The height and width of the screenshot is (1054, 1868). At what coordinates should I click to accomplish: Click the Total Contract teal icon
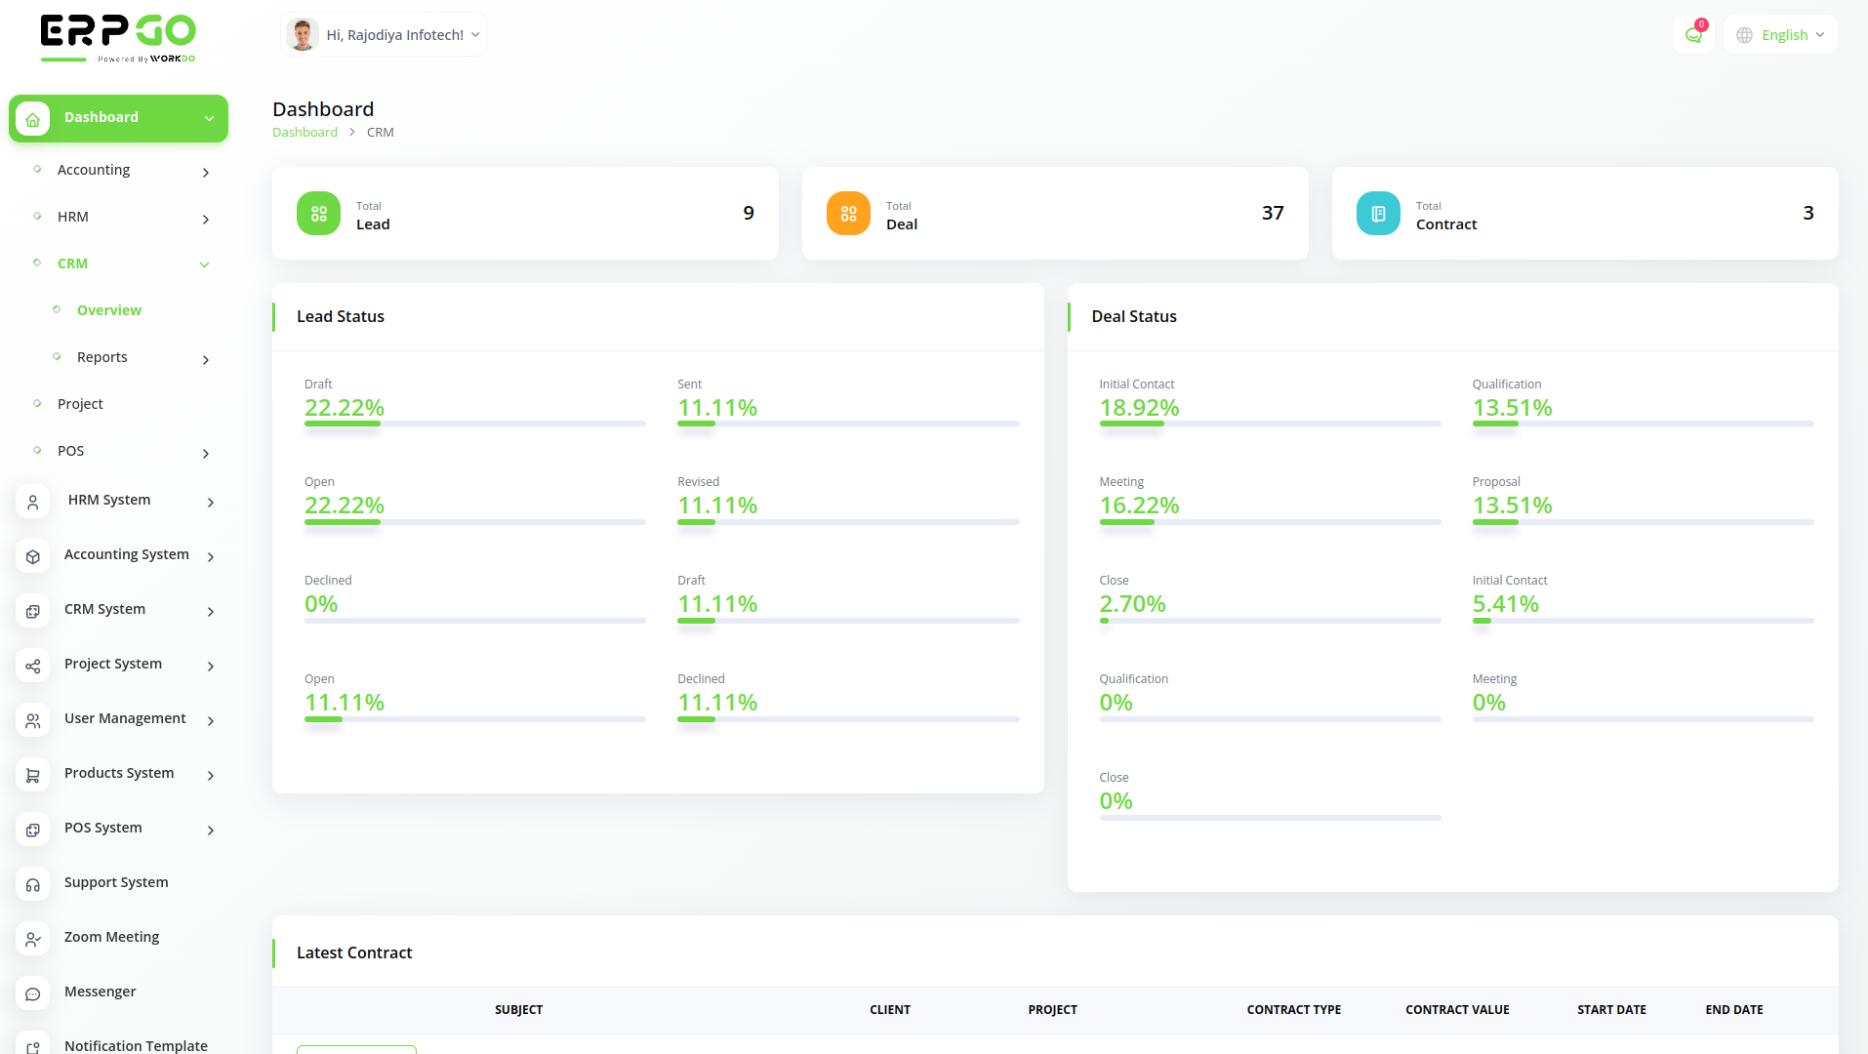click(x=1378, y=214)
